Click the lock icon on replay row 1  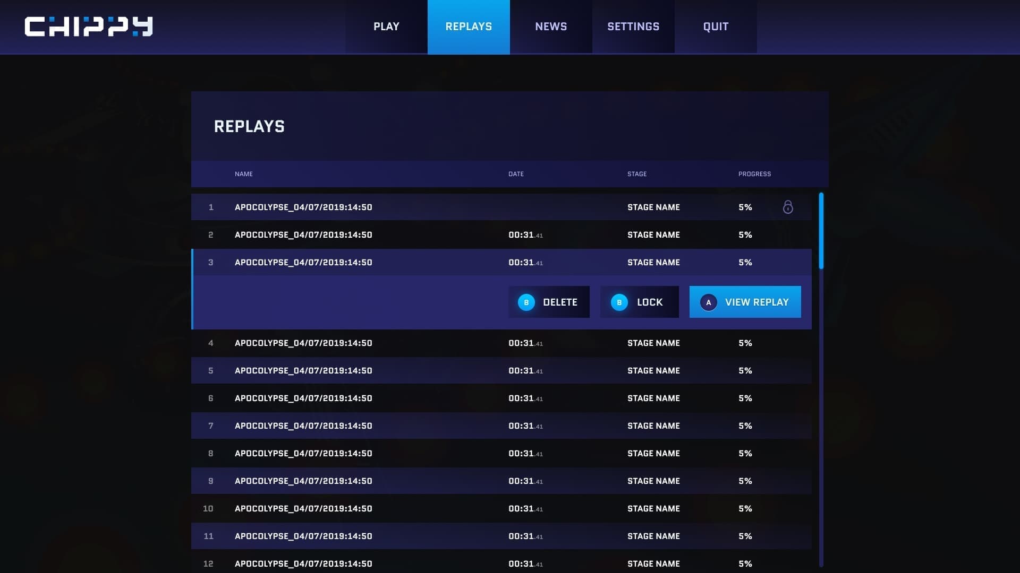pos(788,207)
